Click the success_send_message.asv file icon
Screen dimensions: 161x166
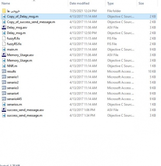[x=4, y=110]
